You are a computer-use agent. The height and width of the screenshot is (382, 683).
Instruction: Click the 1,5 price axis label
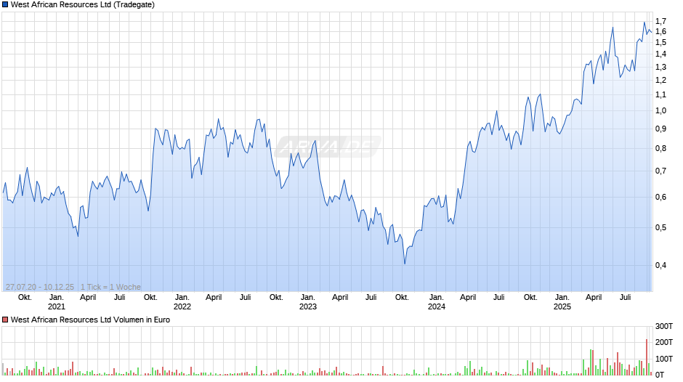660,43
